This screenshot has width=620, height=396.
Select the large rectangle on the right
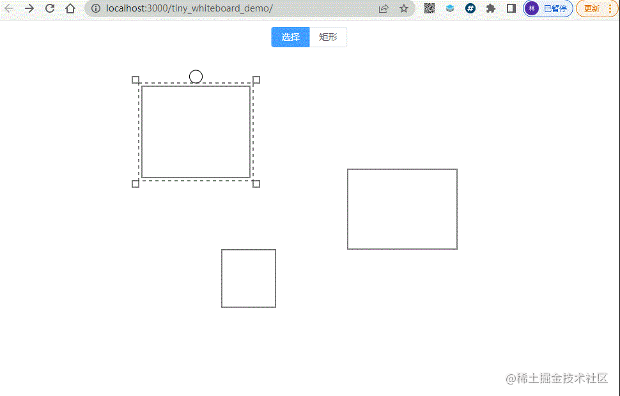pos(402,209)
